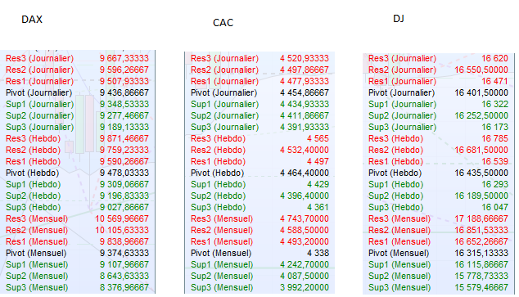Click DAX Res3 (Journalier) value 9 667,33333

(124, 59)
